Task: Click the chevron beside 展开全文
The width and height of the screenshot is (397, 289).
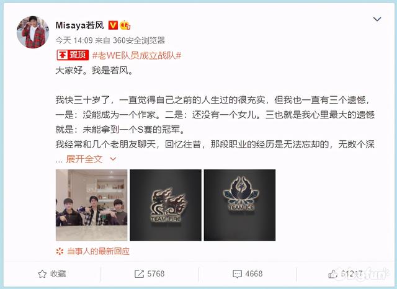Action: (113, 159)
